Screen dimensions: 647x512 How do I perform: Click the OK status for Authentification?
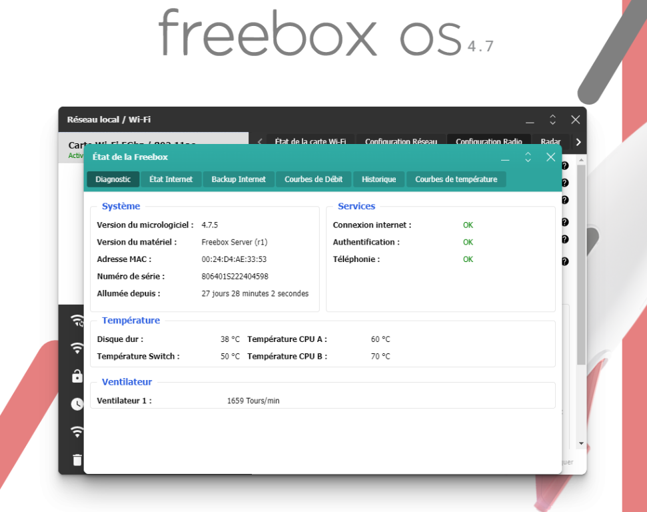point(468,243)
